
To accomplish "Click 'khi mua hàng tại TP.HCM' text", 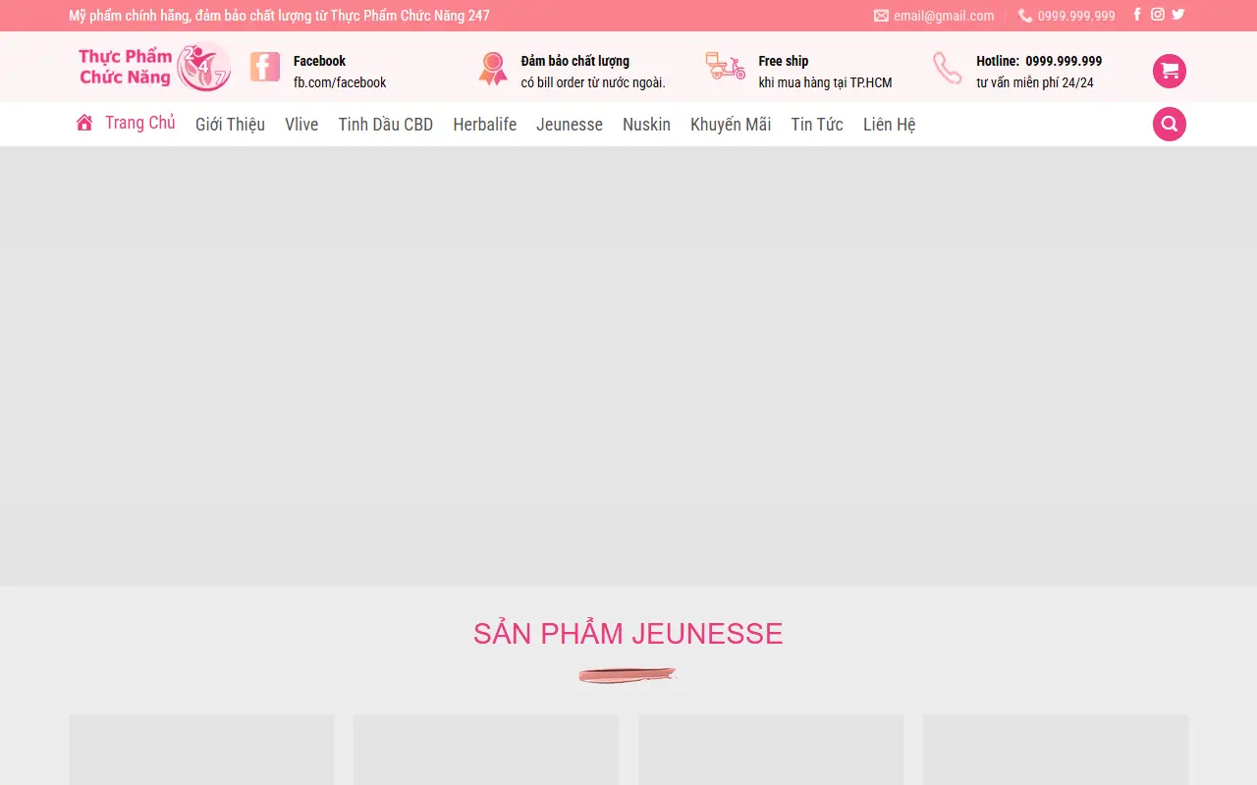I will tap(825, 82).
